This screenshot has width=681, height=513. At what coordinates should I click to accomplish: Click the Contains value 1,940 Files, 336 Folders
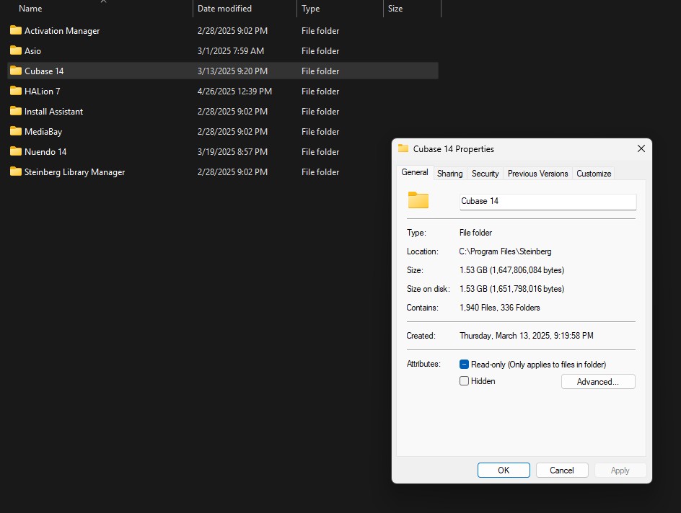[499, 308]
